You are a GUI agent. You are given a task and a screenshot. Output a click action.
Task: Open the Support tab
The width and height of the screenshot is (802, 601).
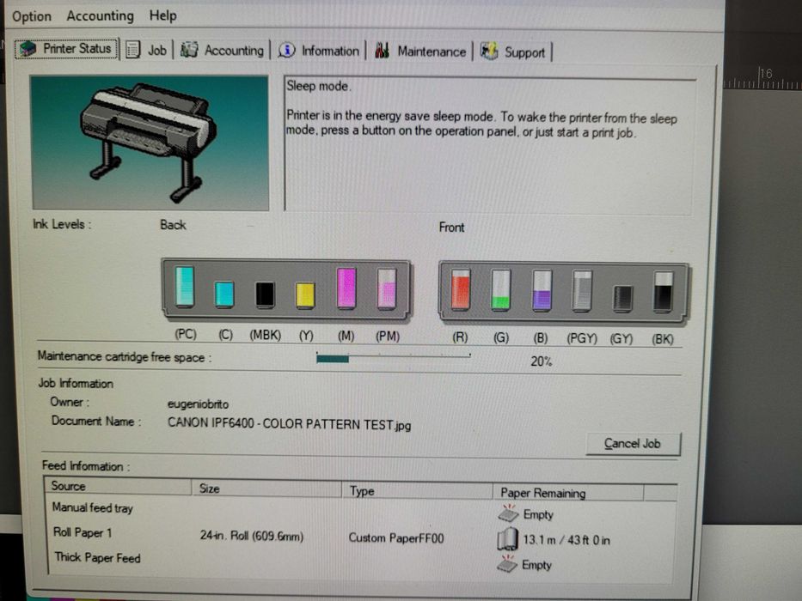click(x=513, y=52)
